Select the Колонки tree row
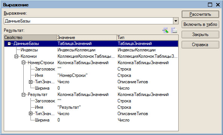 point(91,56)
